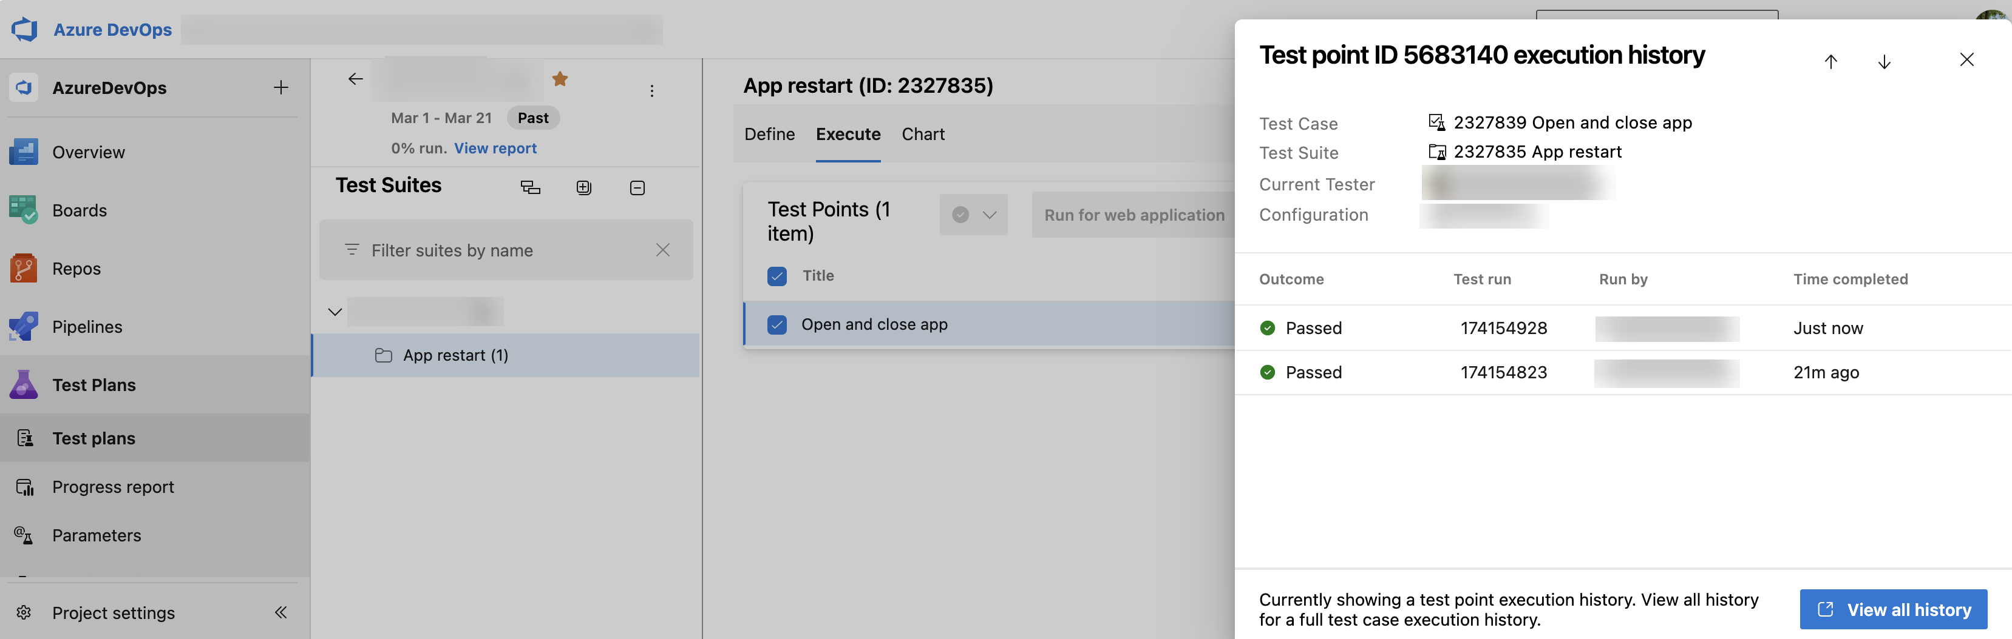Uncheck the Open and close app checkbox
Viewport: 2012px width, 639px height.
[777, 324]
